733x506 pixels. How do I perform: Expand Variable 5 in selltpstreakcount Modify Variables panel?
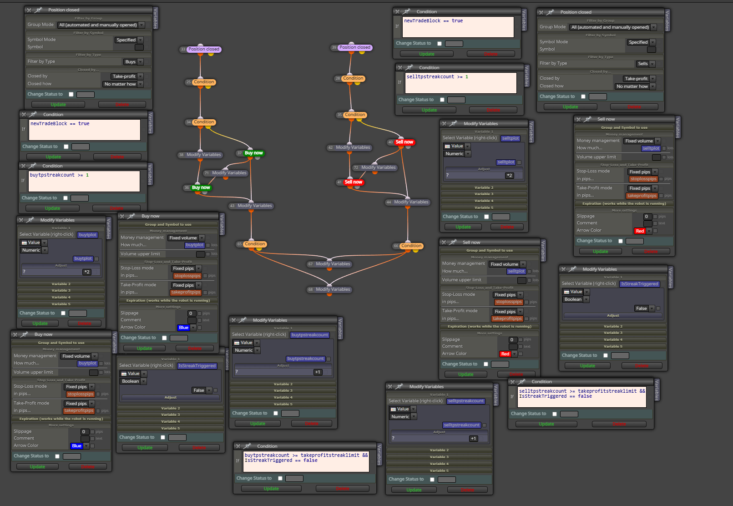(x=439, y=471)
